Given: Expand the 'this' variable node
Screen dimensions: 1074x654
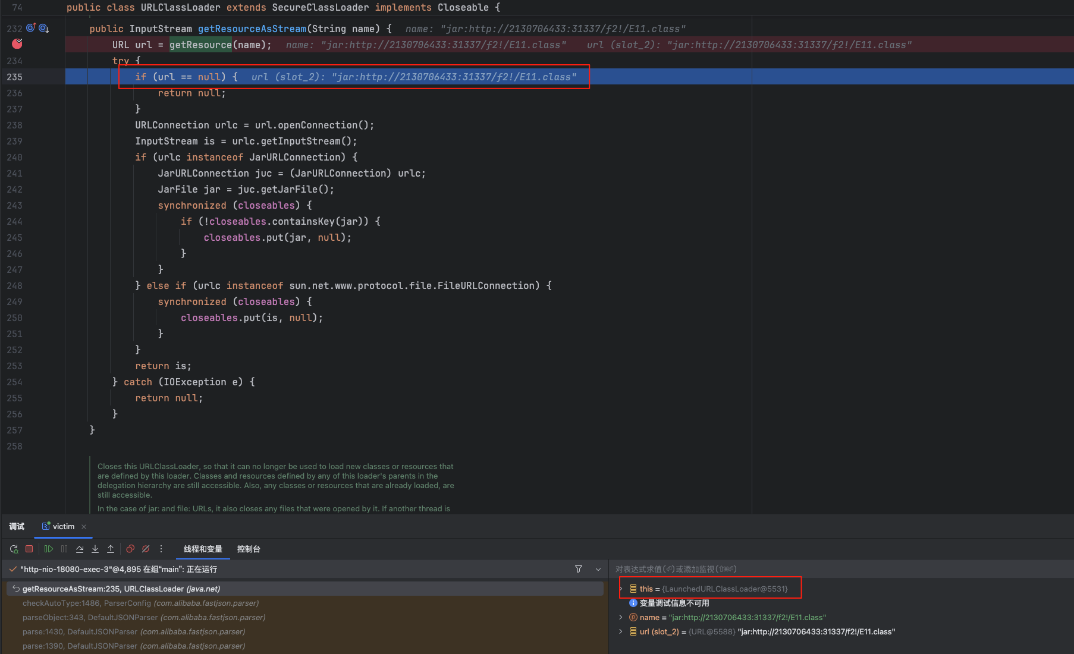Looking at the screenshot, I should tap(621, 589).
